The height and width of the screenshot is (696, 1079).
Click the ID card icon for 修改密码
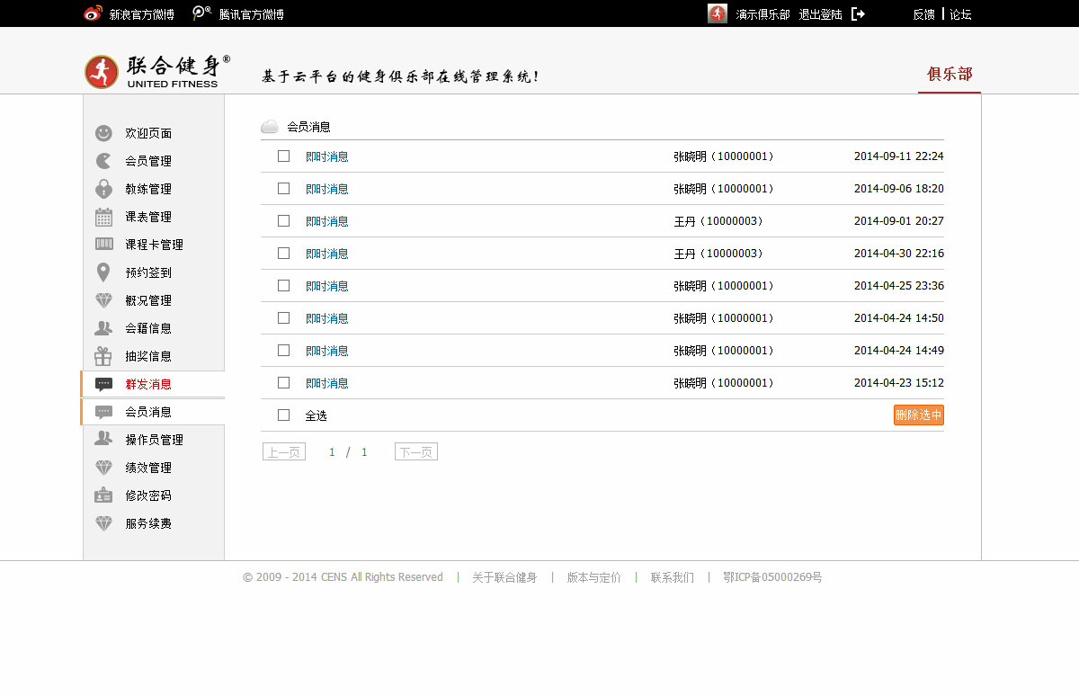[x=104, y=495]
